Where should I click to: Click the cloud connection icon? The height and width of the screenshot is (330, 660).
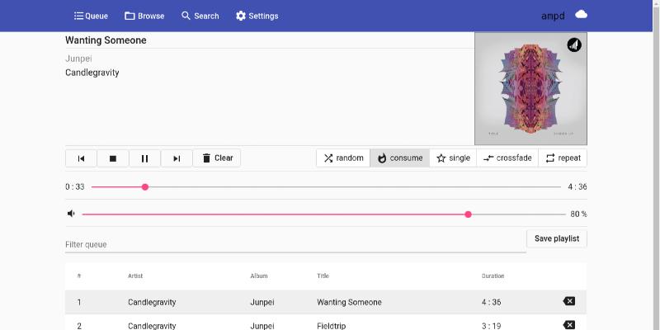(x=581, y=15)
